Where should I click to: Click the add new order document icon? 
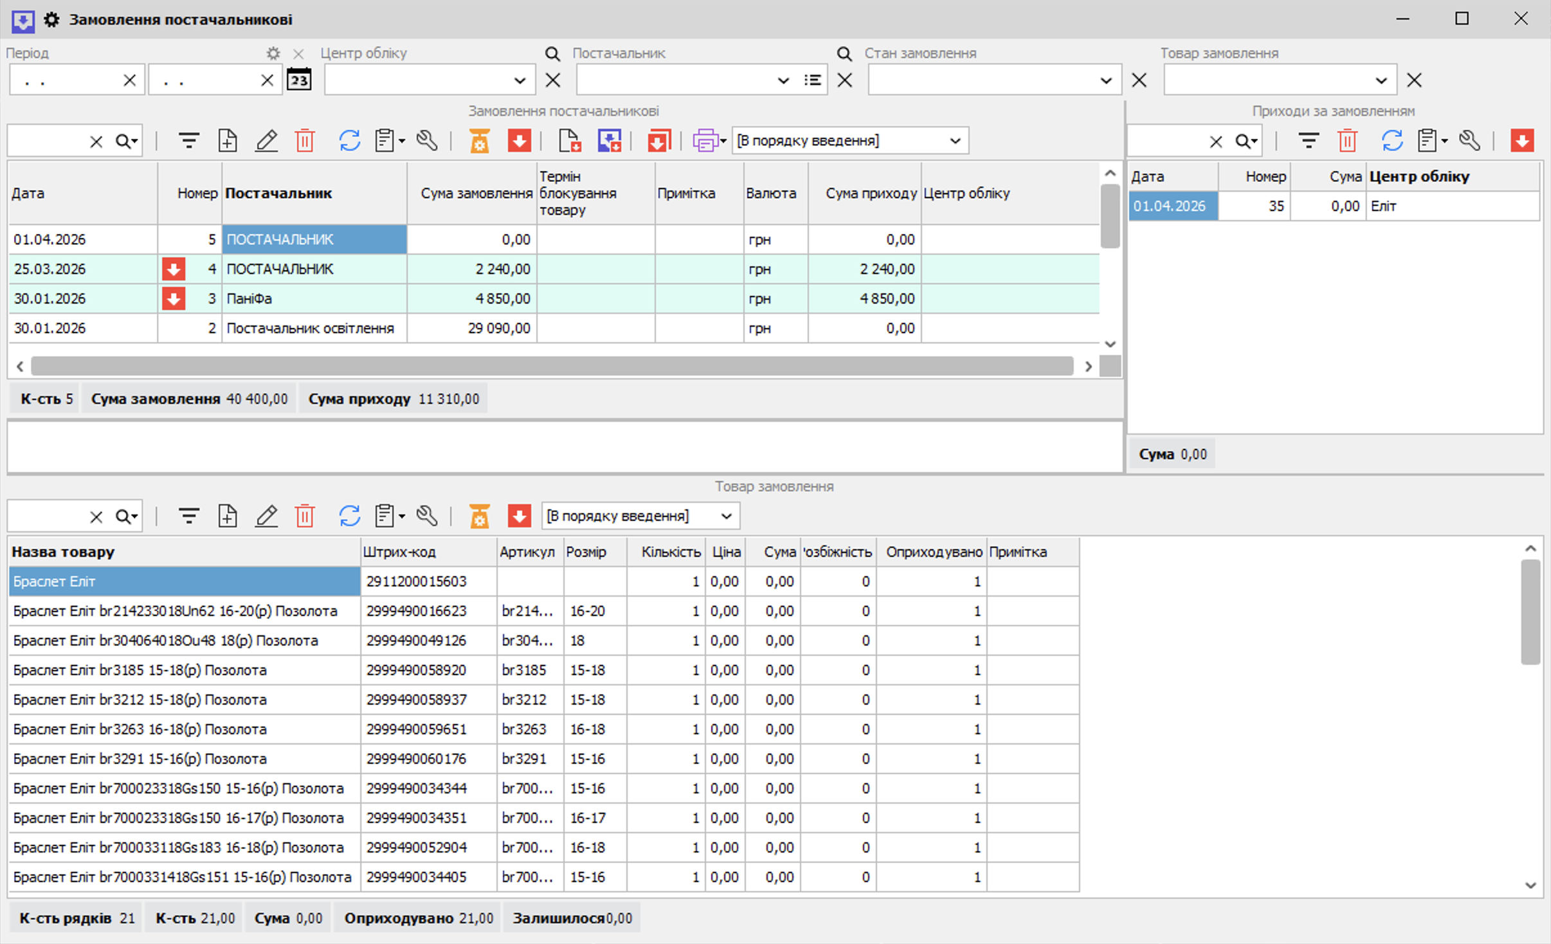point(228,140)
